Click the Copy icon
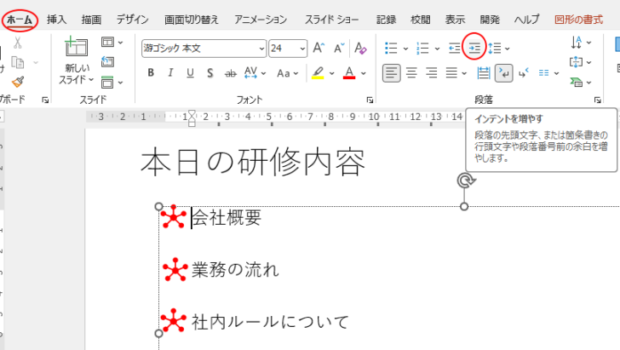This screenshot has width=620, height=350. click(17, 62)
